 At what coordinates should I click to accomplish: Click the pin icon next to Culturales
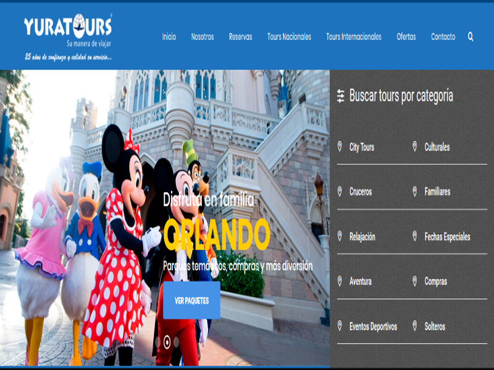coord(414,147)
